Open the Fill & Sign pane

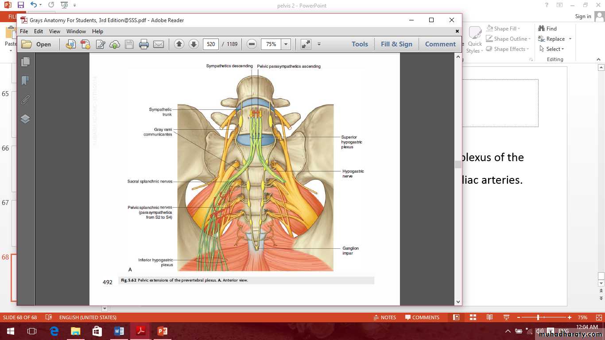click(396, 44)
